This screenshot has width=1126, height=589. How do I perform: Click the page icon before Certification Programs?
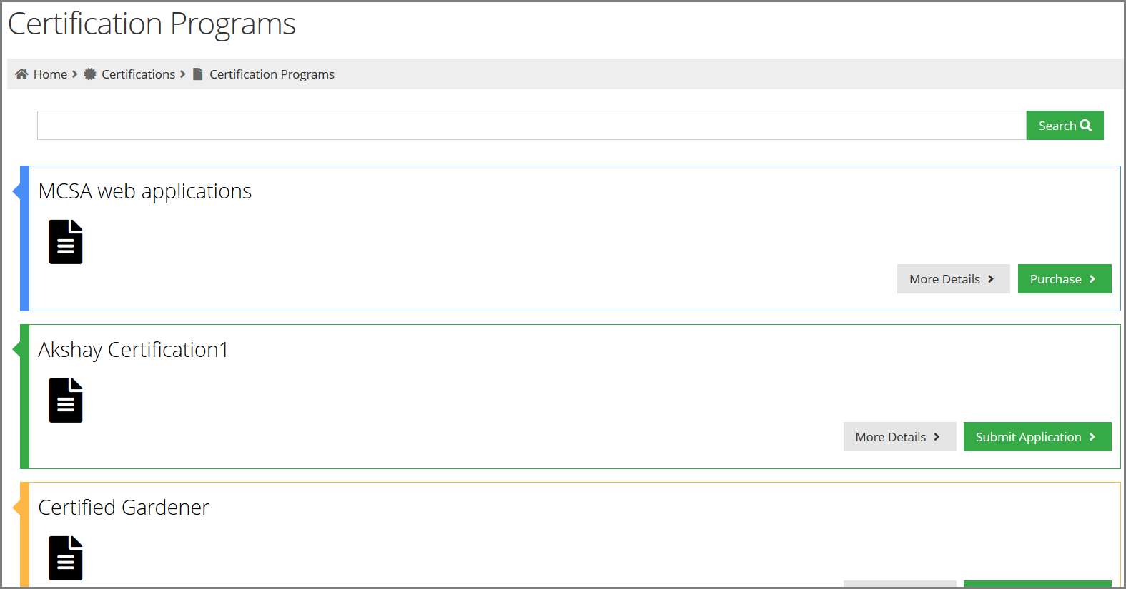point(198,74)
